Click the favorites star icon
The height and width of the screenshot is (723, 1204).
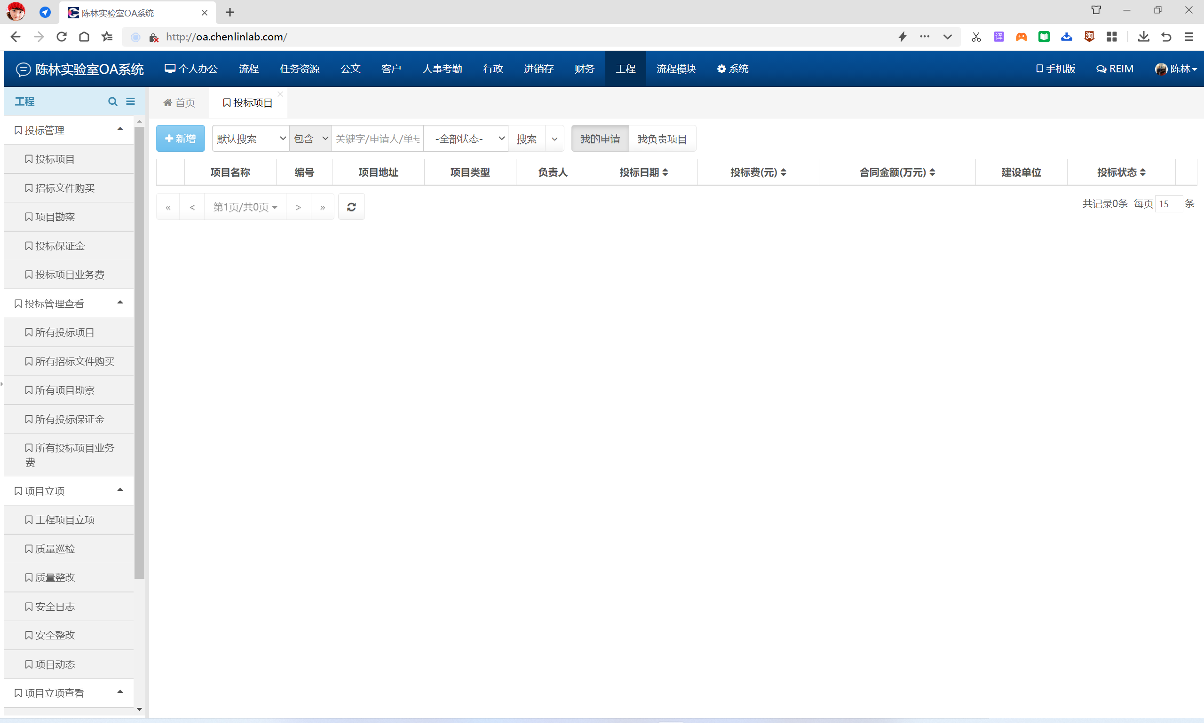107,37
